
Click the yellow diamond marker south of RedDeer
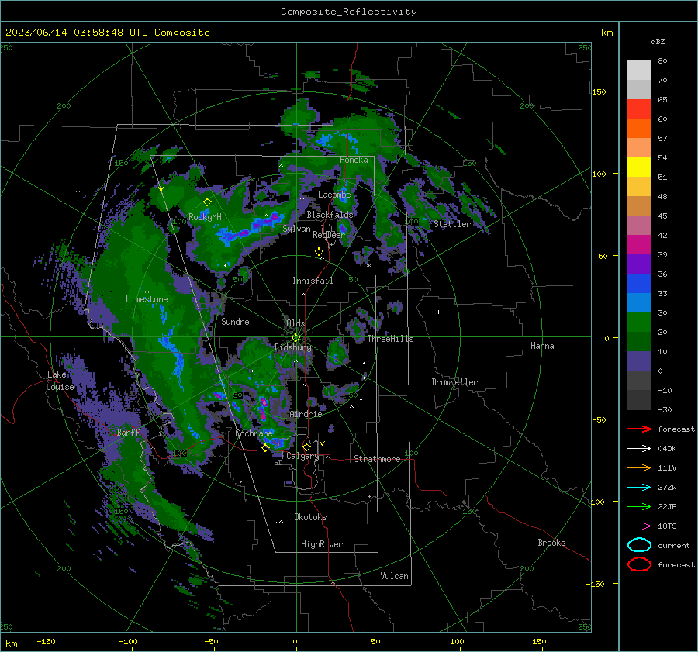(319, 252)
